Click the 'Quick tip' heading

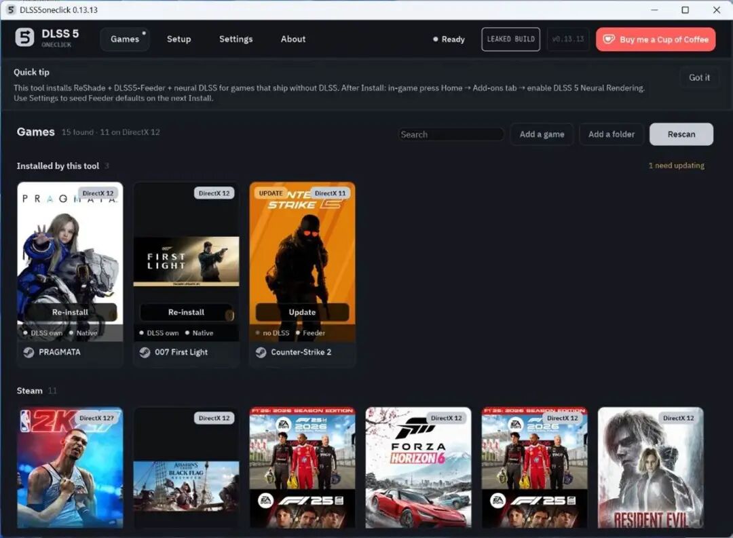tap(31, 72)
